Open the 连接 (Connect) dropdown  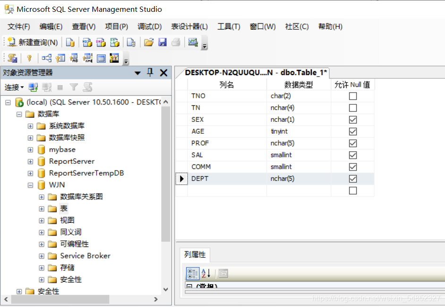[x=14, y=87]
